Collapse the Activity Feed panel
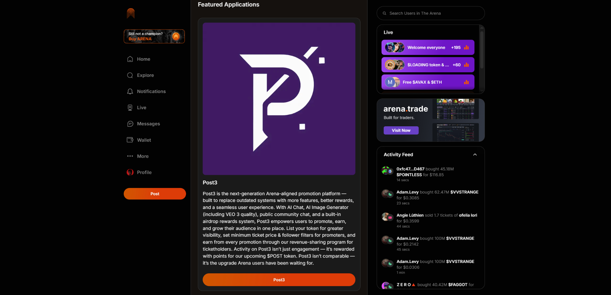 pyautogui.click(x=475, y=155)
